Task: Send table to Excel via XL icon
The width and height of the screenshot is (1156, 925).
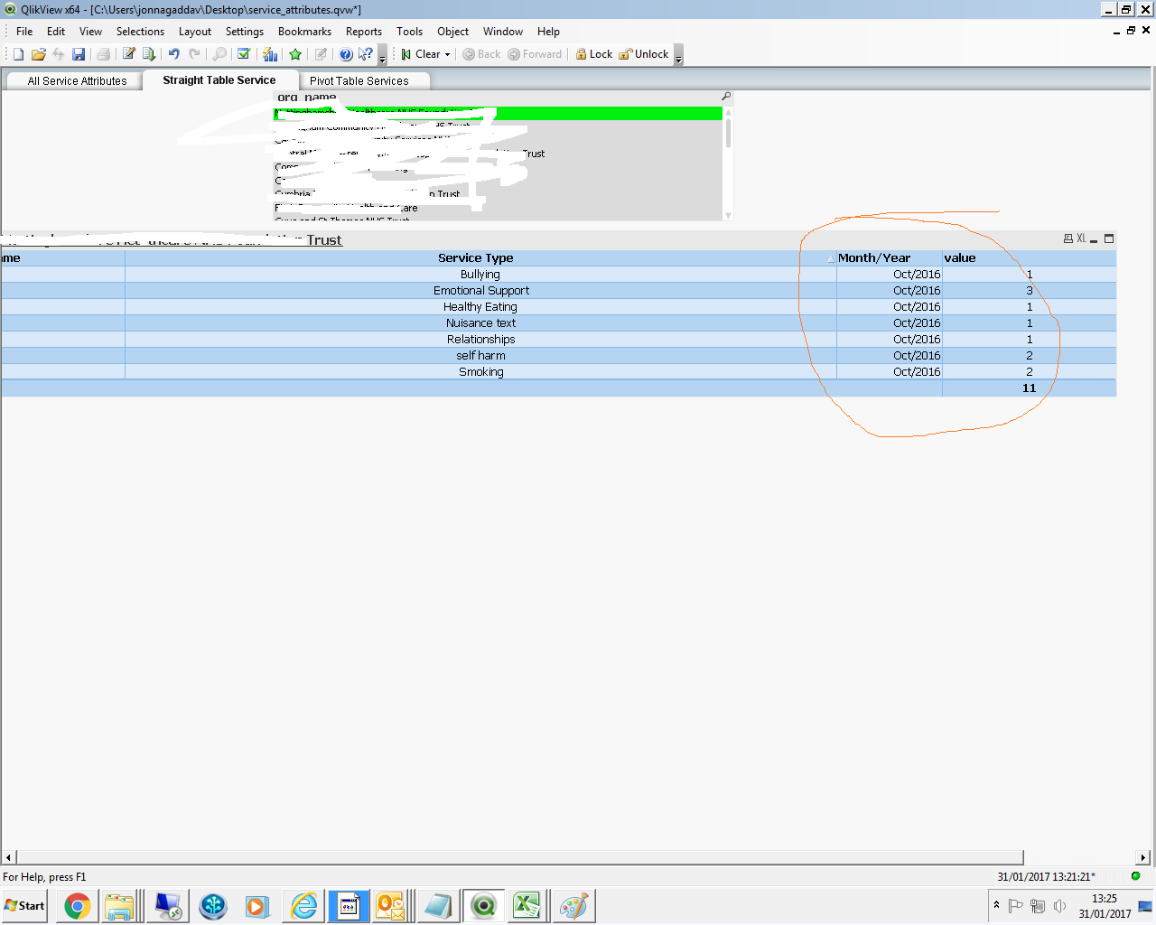Action: click(x=1081, y=239)
